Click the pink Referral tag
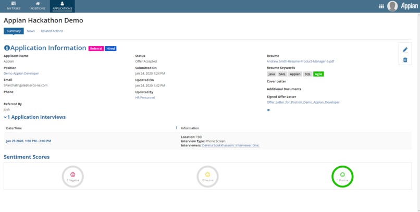 pyautogui.click(x=96, y=48)
